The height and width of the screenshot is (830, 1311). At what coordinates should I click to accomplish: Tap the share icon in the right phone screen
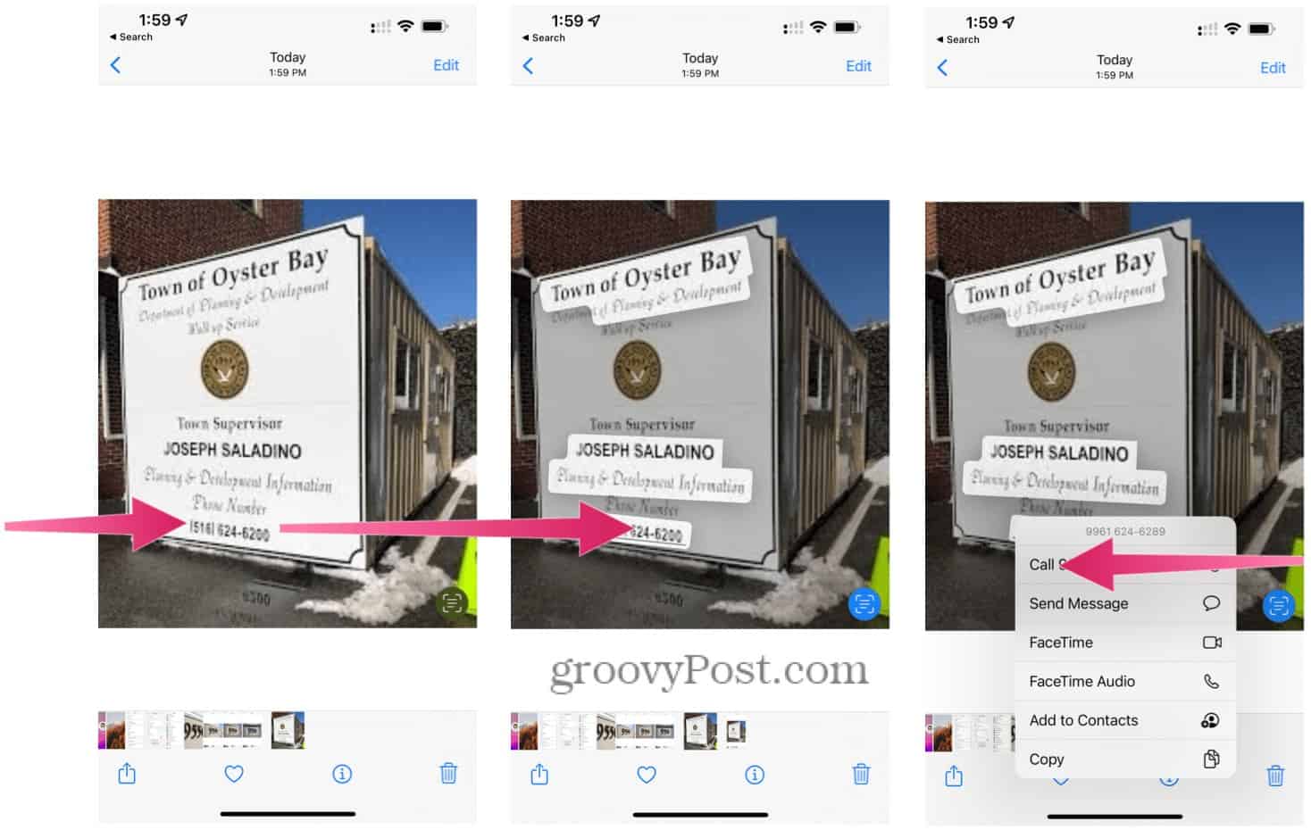click(x=954, y=776)
